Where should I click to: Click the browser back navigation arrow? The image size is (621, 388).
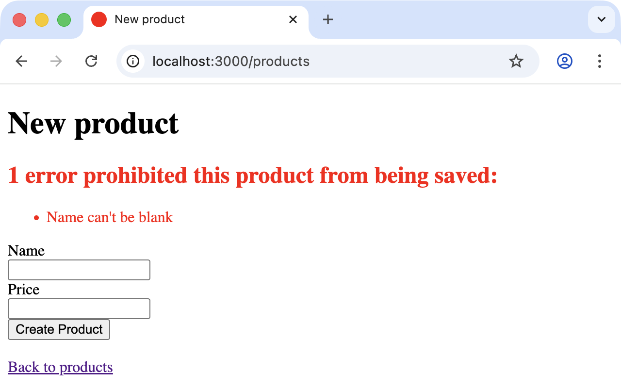click(21, 61)
